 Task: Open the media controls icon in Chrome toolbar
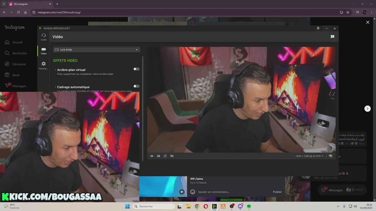(357, 12)
